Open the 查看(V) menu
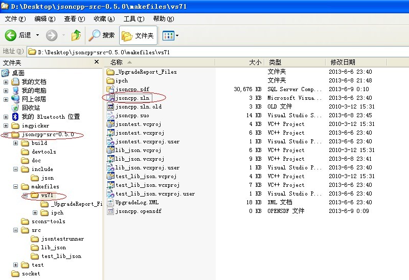 [75, 19]
